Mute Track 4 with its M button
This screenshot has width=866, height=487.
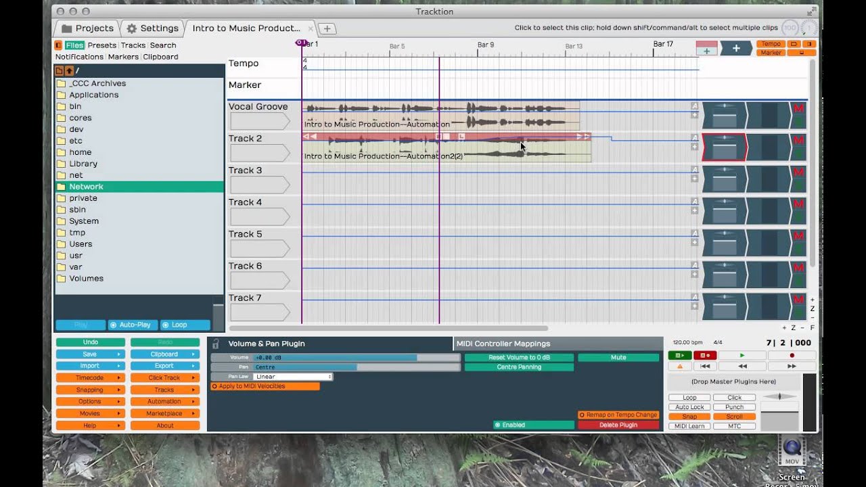click(798, 204)
